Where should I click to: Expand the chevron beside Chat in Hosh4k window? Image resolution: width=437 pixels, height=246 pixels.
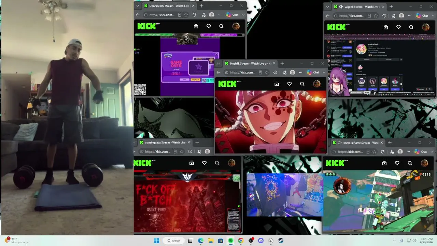324,72
